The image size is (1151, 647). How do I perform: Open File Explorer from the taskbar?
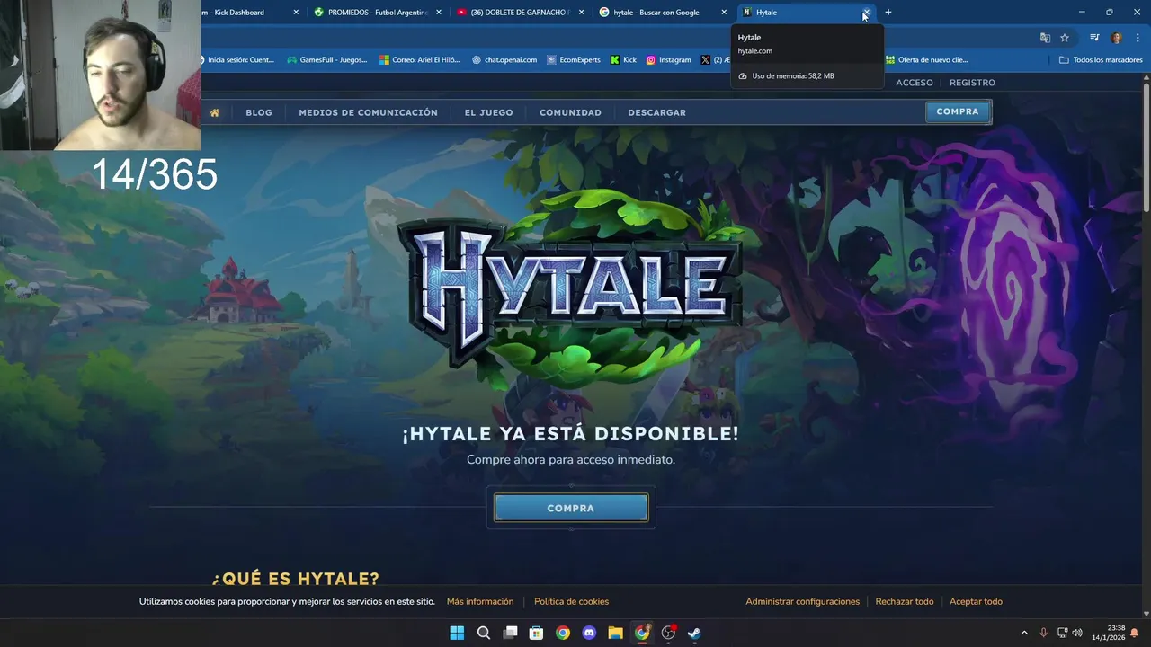pos(616,633)
